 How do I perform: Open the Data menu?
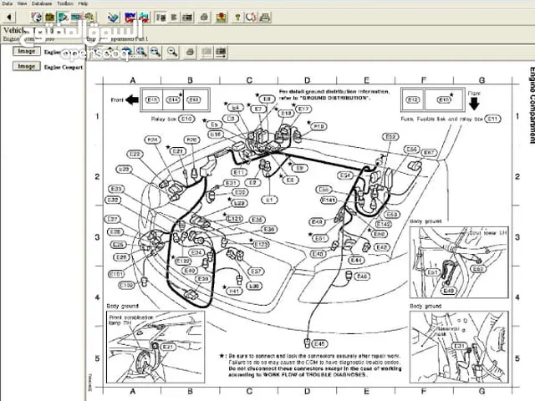point(8,4)
